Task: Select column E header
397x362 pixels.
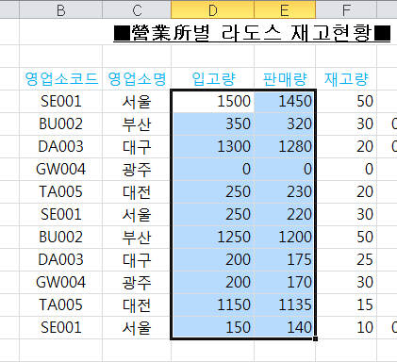Action: pos(285,9)
